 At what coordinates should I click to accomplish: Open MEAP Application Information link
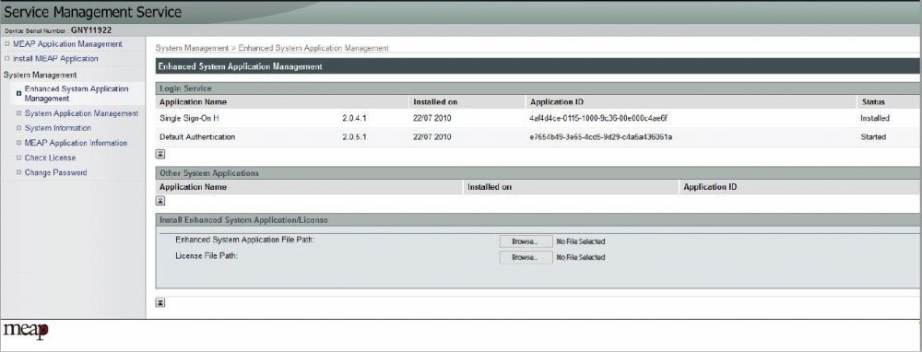pos(76,143)
